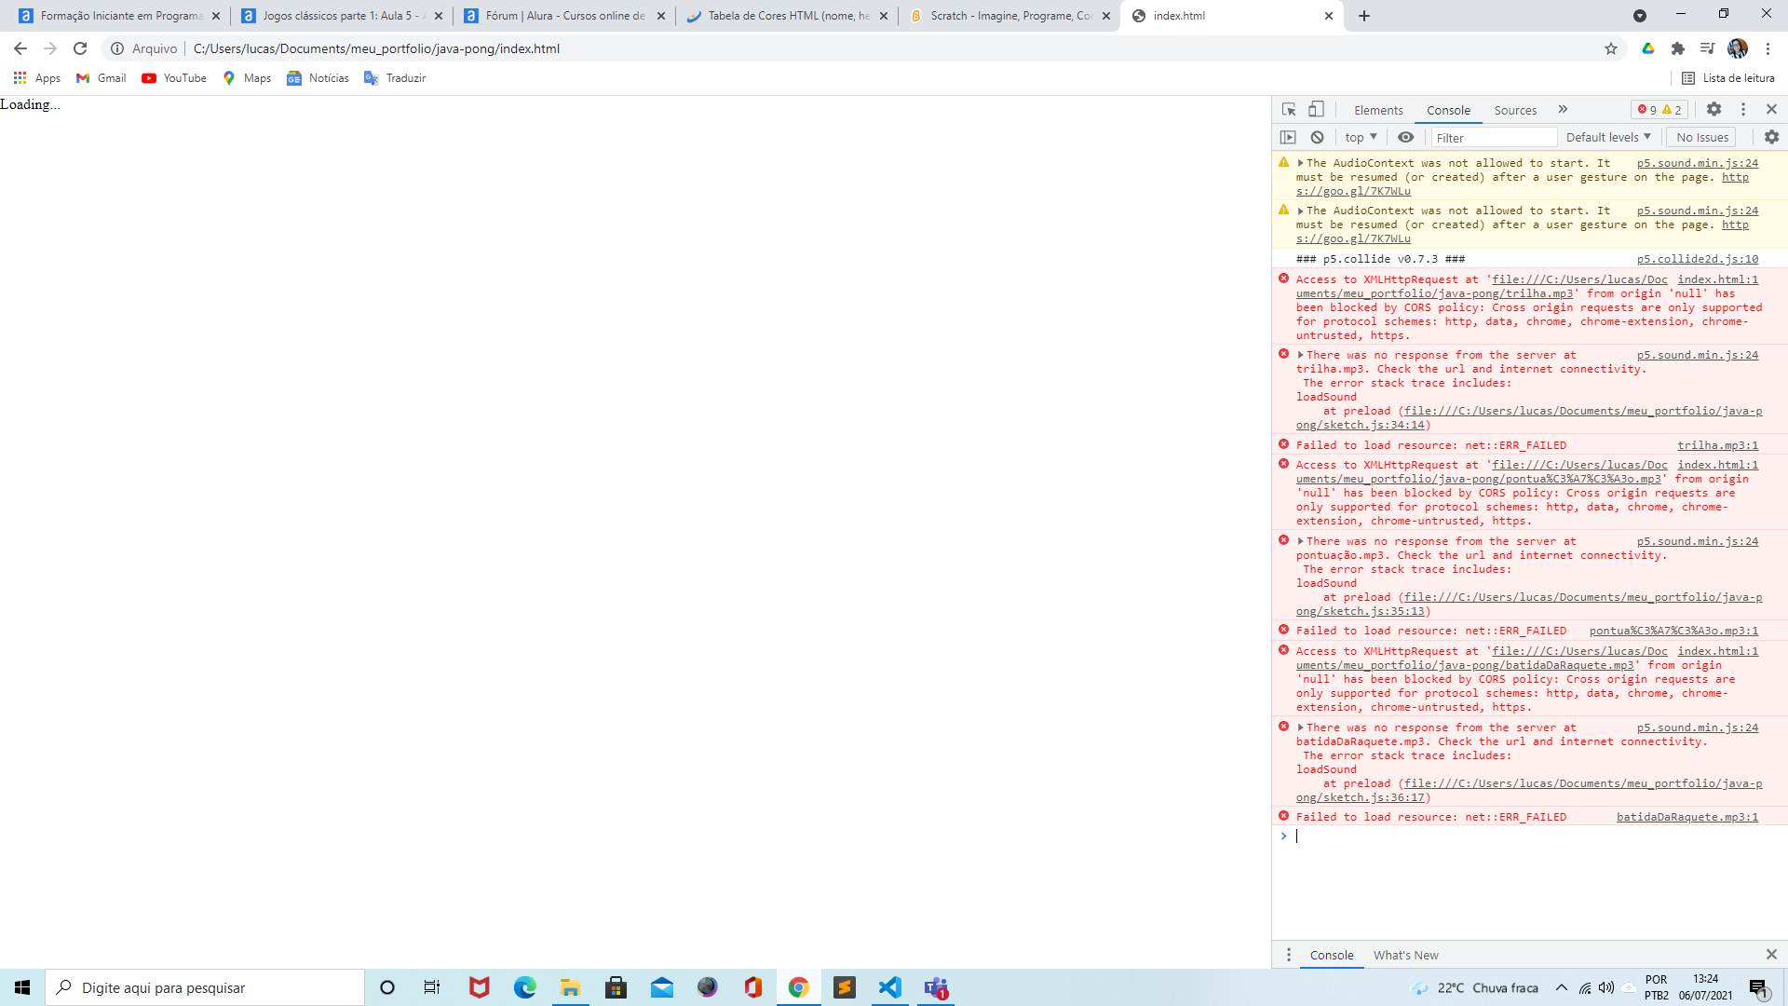The image size is (1788, 1006).
Task: Close the bottom drawer panel
Action: [1771, 955]
